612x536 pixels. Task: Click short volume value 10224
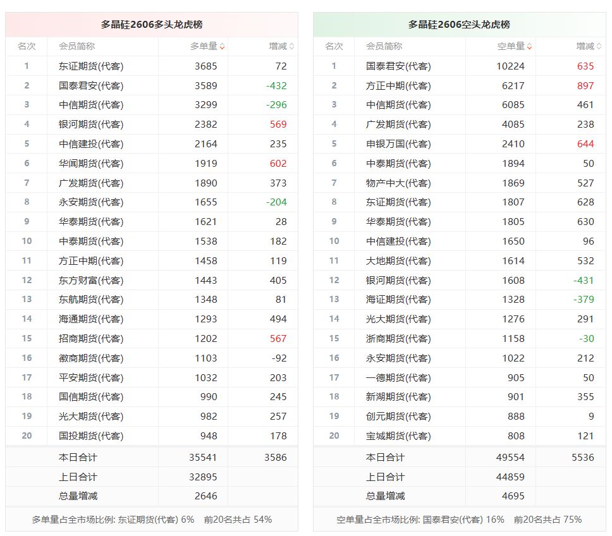(510, 66)
